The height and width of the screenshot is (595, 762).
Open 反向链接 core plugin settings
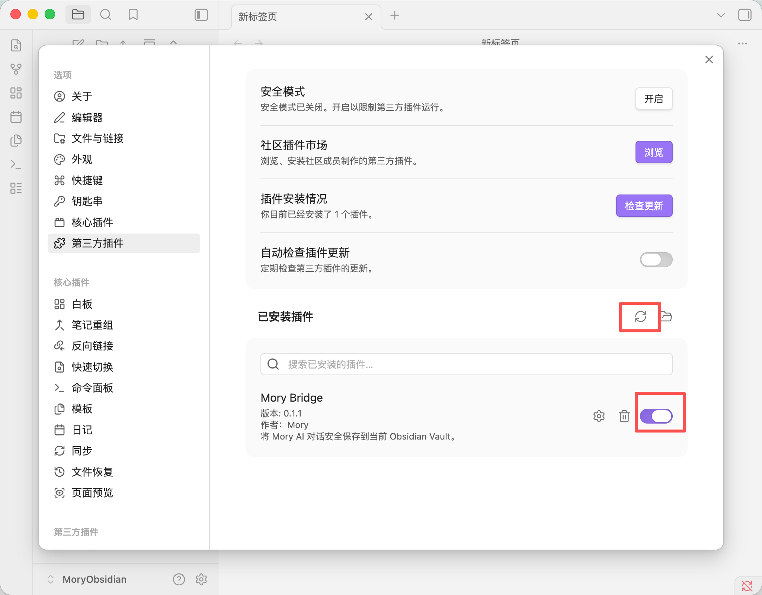[124, 346]
